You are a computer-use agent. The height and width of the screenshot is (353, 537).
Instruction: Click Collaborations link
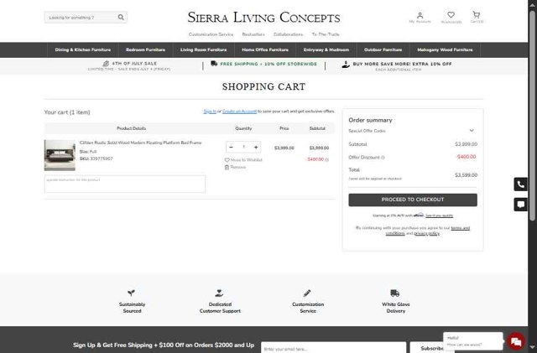tap(288, 34)
